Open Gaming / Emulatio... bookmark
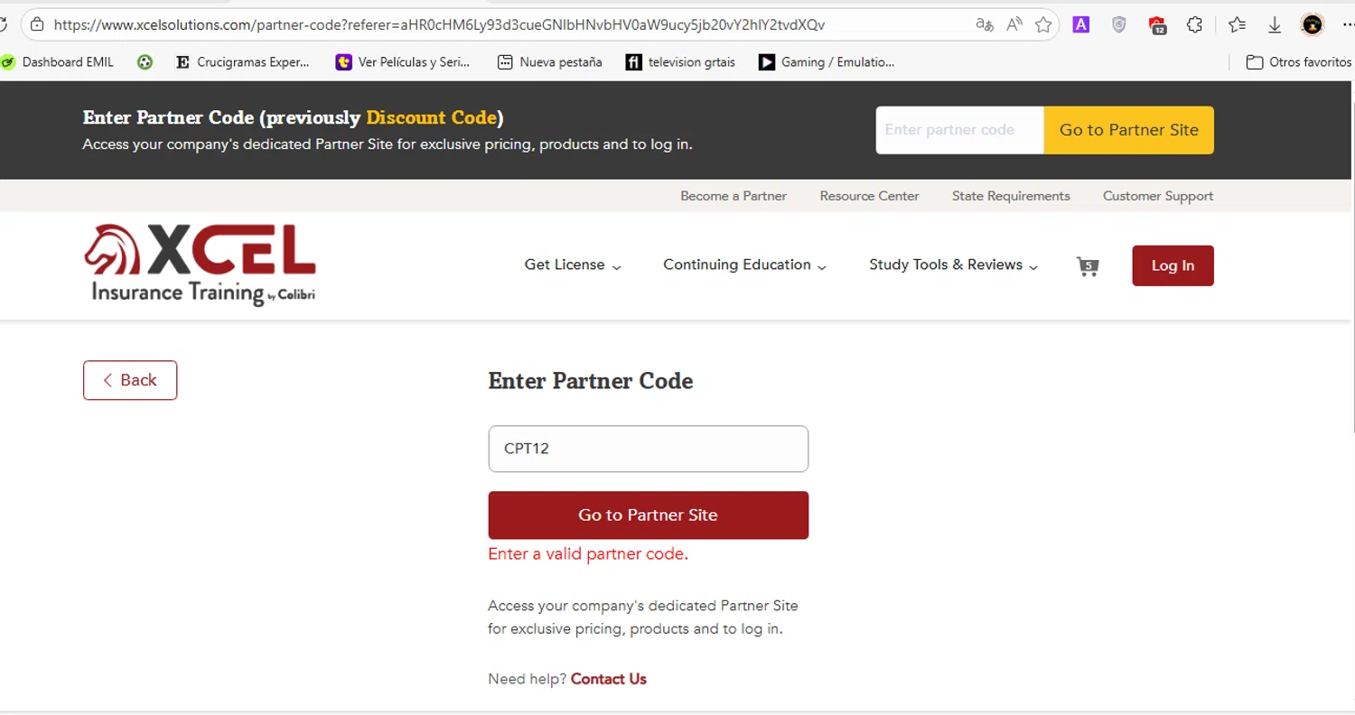This screenshot has height=715, width=1355. (x=827, y=62)
